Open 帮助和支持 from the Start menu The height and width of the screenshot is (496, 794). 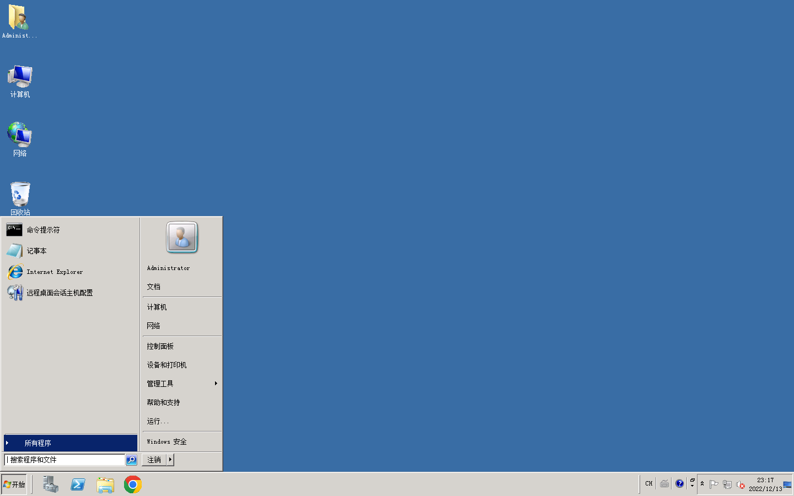coord(163,402)
